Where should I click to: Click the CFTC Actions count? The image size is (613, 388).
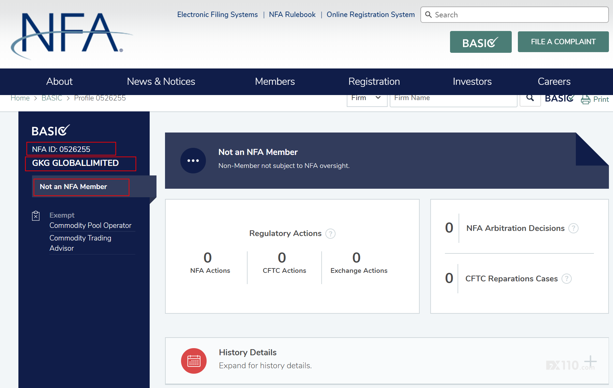click(282, 258)
